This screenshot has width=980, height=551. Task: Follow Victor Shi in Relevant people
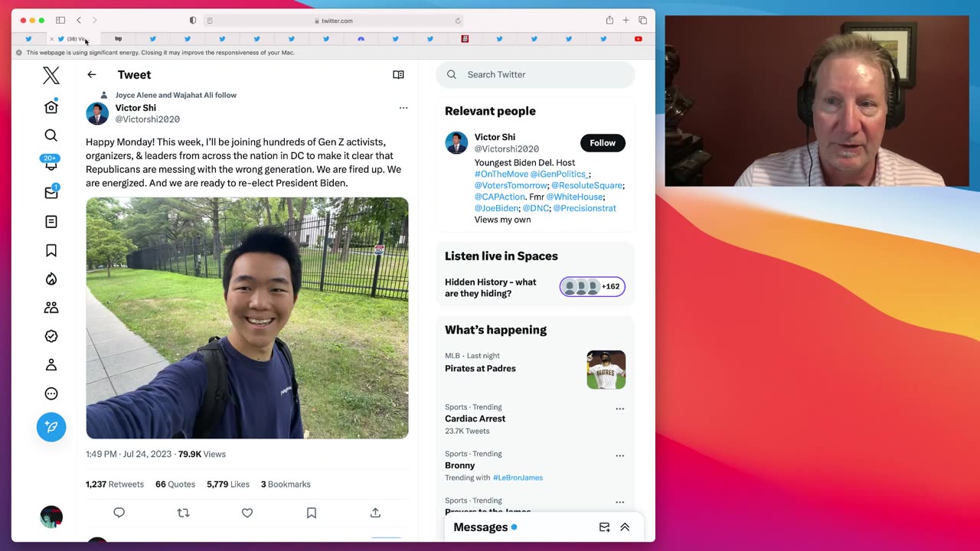(x=603, y=143)
